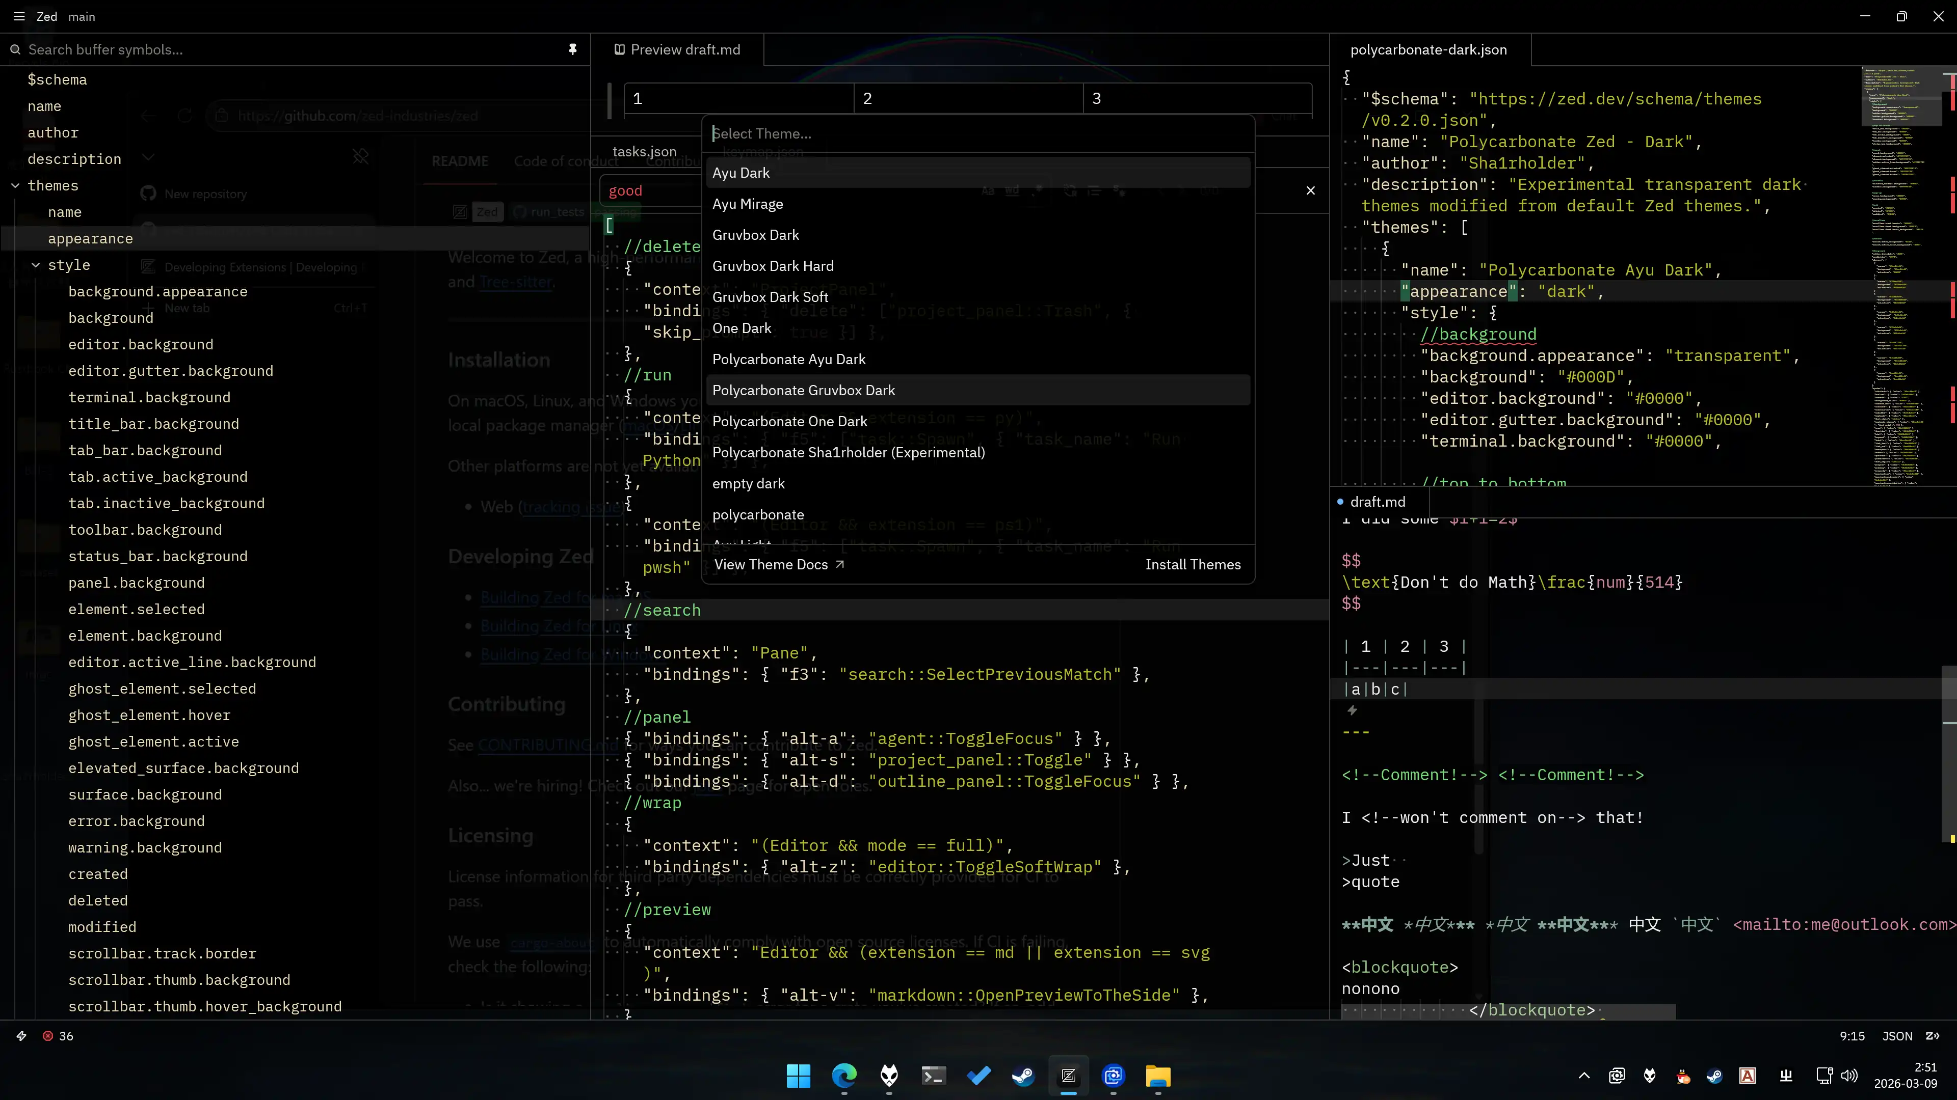Open the Zed hamburger application menu

tap(19, 17)
